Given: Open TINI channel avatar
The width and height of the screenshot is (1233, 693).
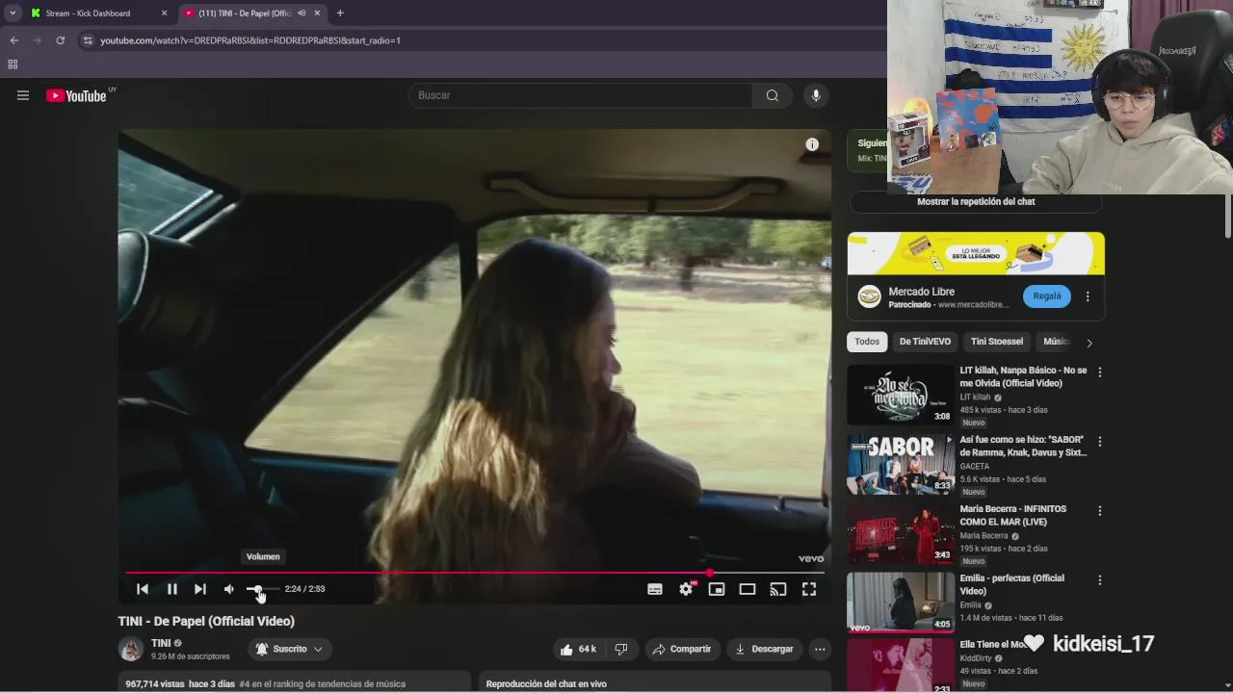Looking at the screenshot, I should (x=131, y=649).
